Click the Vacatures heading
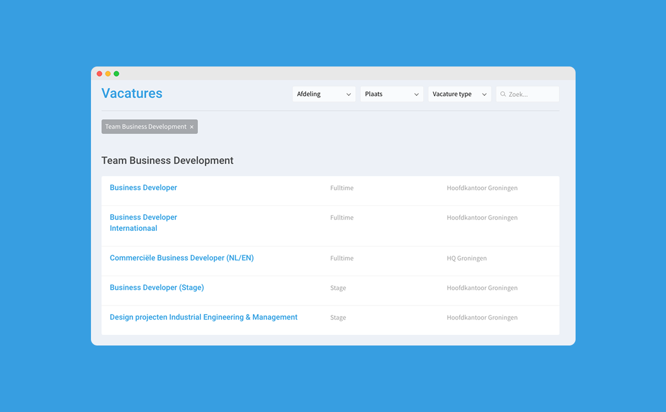This screenshot has width=666, height=412. 132,93
